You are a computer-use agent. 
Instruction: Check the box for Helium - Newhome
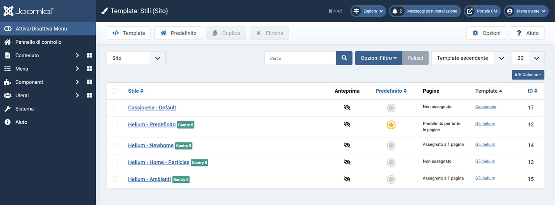point(114,145)
